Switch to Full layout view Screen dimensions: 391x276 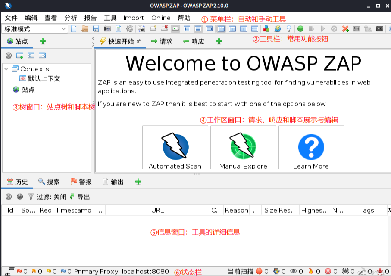[x=209, y=29]
